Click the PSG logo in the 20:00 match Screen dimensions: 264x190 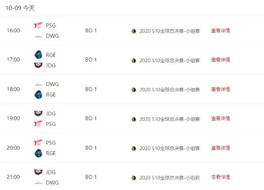click(x=38, y=143)
